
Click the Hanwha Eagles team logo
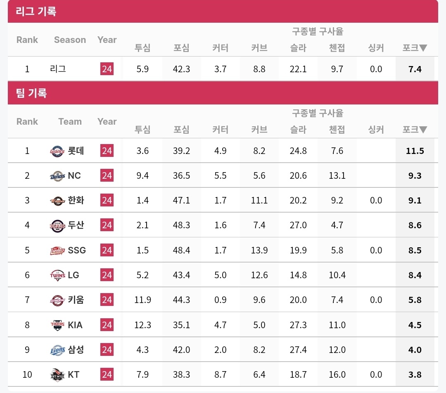pyautogui.click(x=57, y=201)
